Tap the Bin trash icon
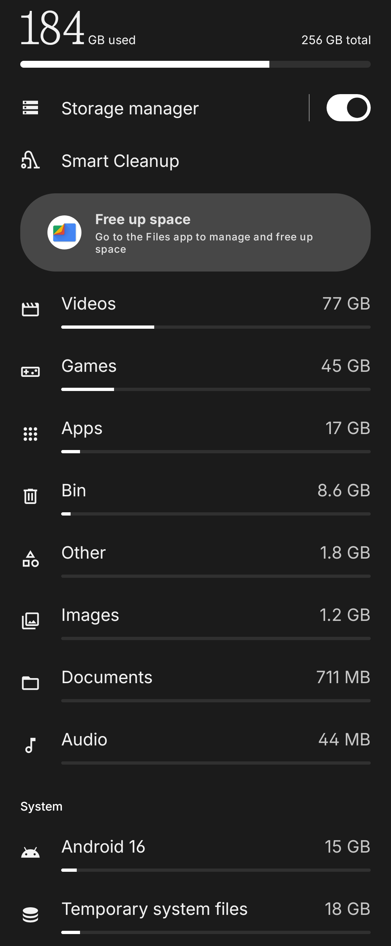The image size is (391, 946). tap(30, 496)
